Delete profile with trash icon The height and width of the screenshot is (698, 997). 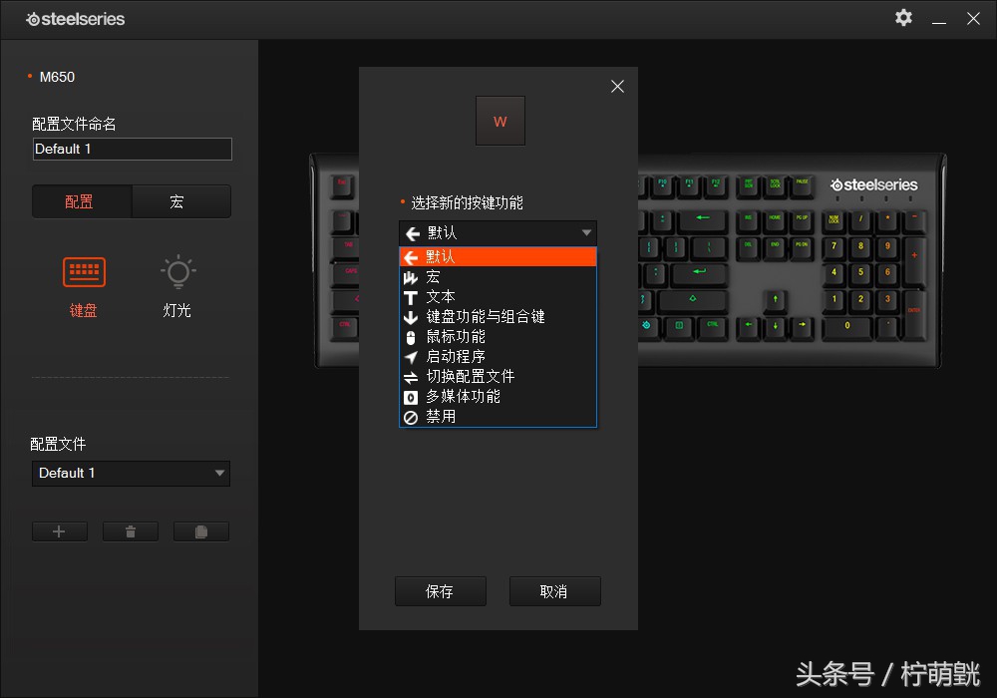[131, 531]
